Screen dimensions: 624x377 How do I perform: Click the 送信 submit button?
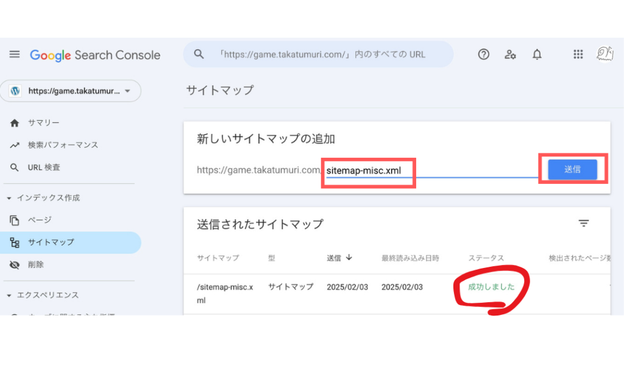[x=572, y=169]
